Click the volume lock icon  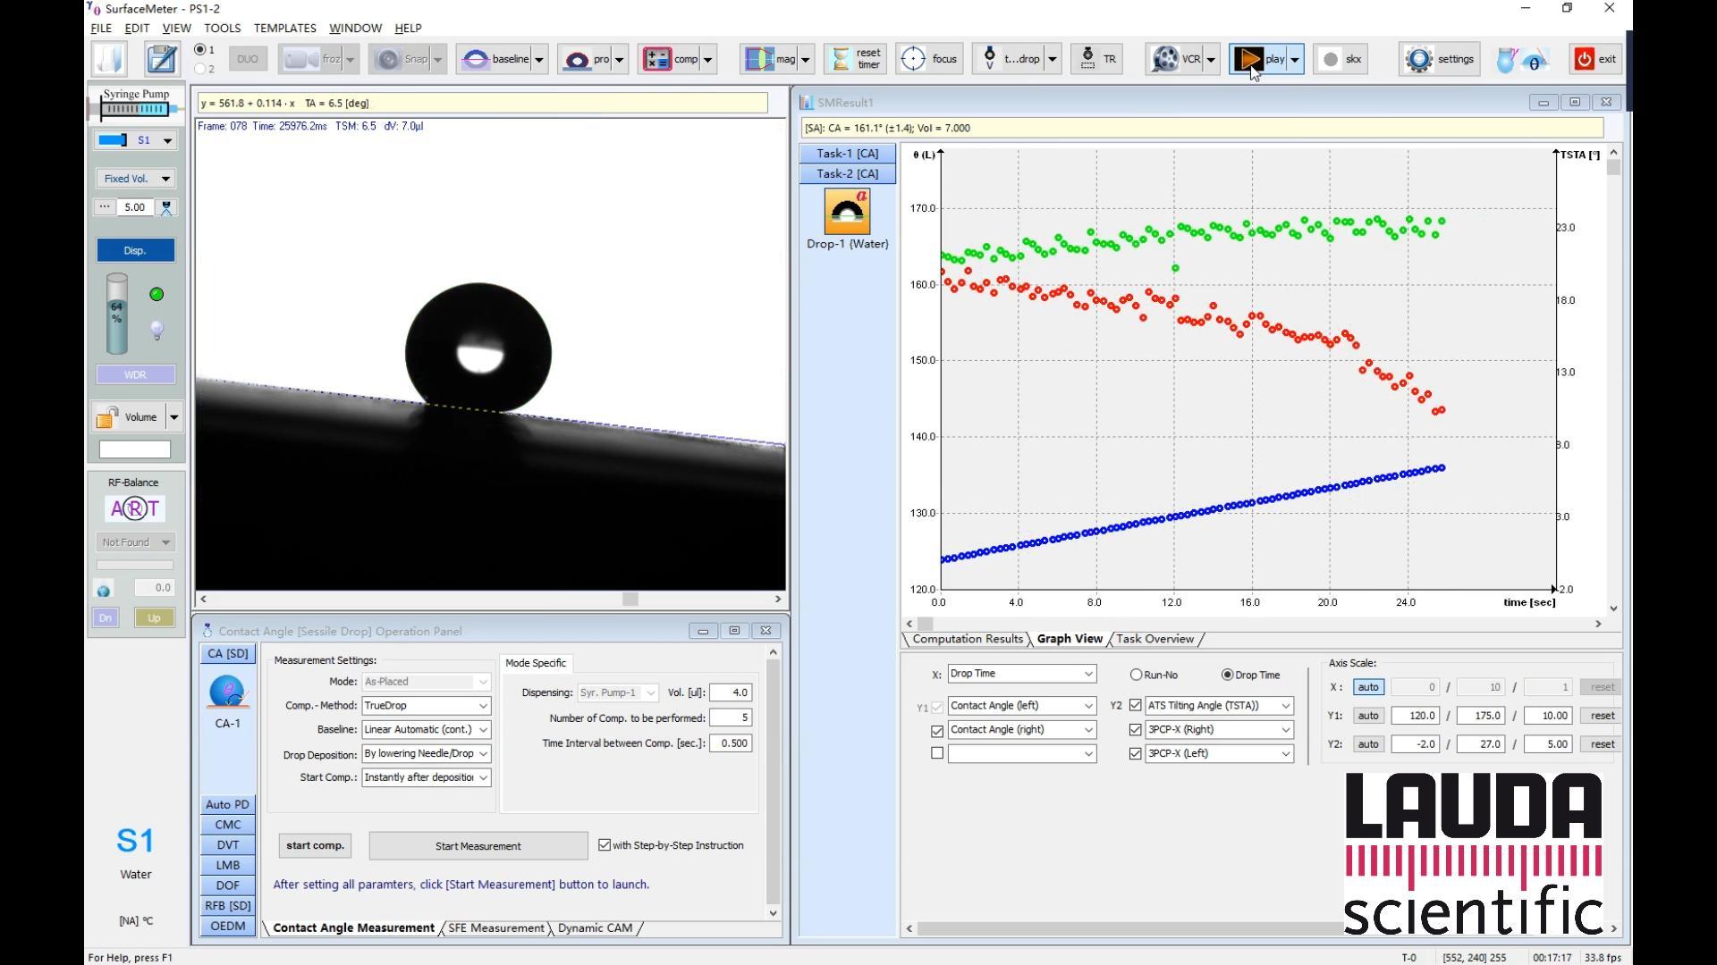tap(107, 417)
